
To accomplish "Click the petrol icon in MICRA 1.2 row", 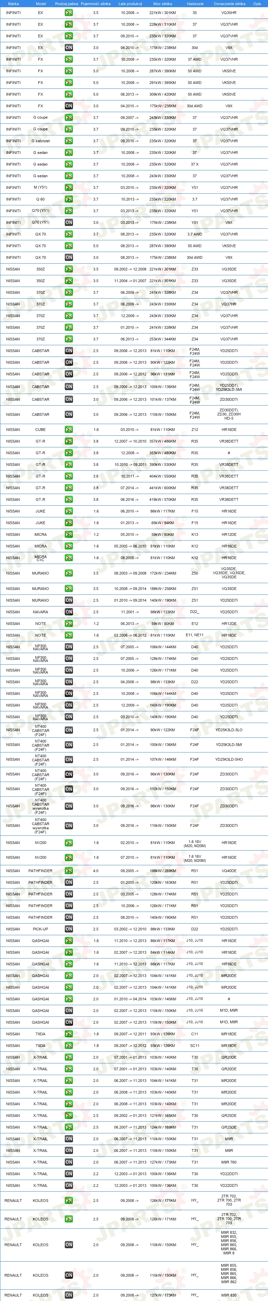I will tap(69, 534).
